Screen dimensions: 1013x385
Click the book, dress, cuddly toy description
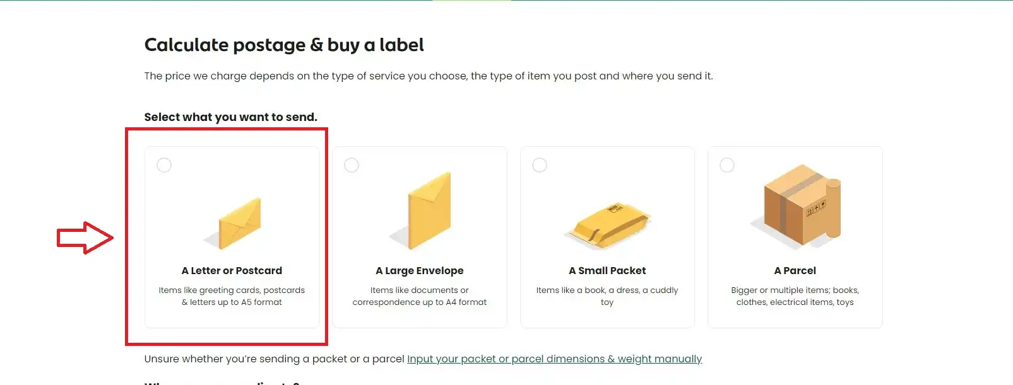pyautogui.click(x=607, y=296)
